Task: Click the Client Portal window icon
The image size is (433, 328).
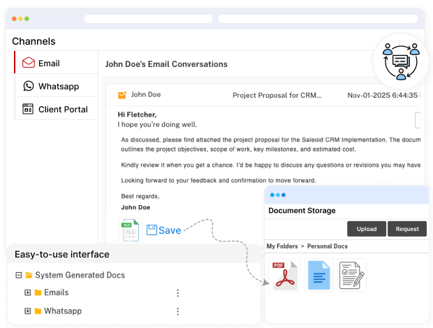Action: click(28, 109)
